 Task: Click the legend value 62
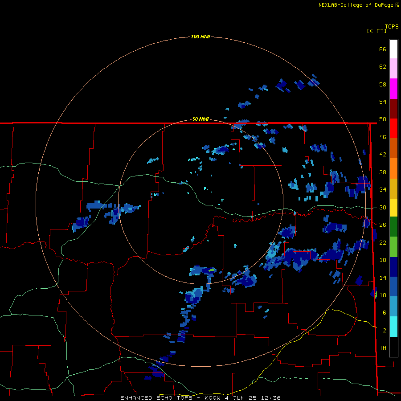(383, 66)
